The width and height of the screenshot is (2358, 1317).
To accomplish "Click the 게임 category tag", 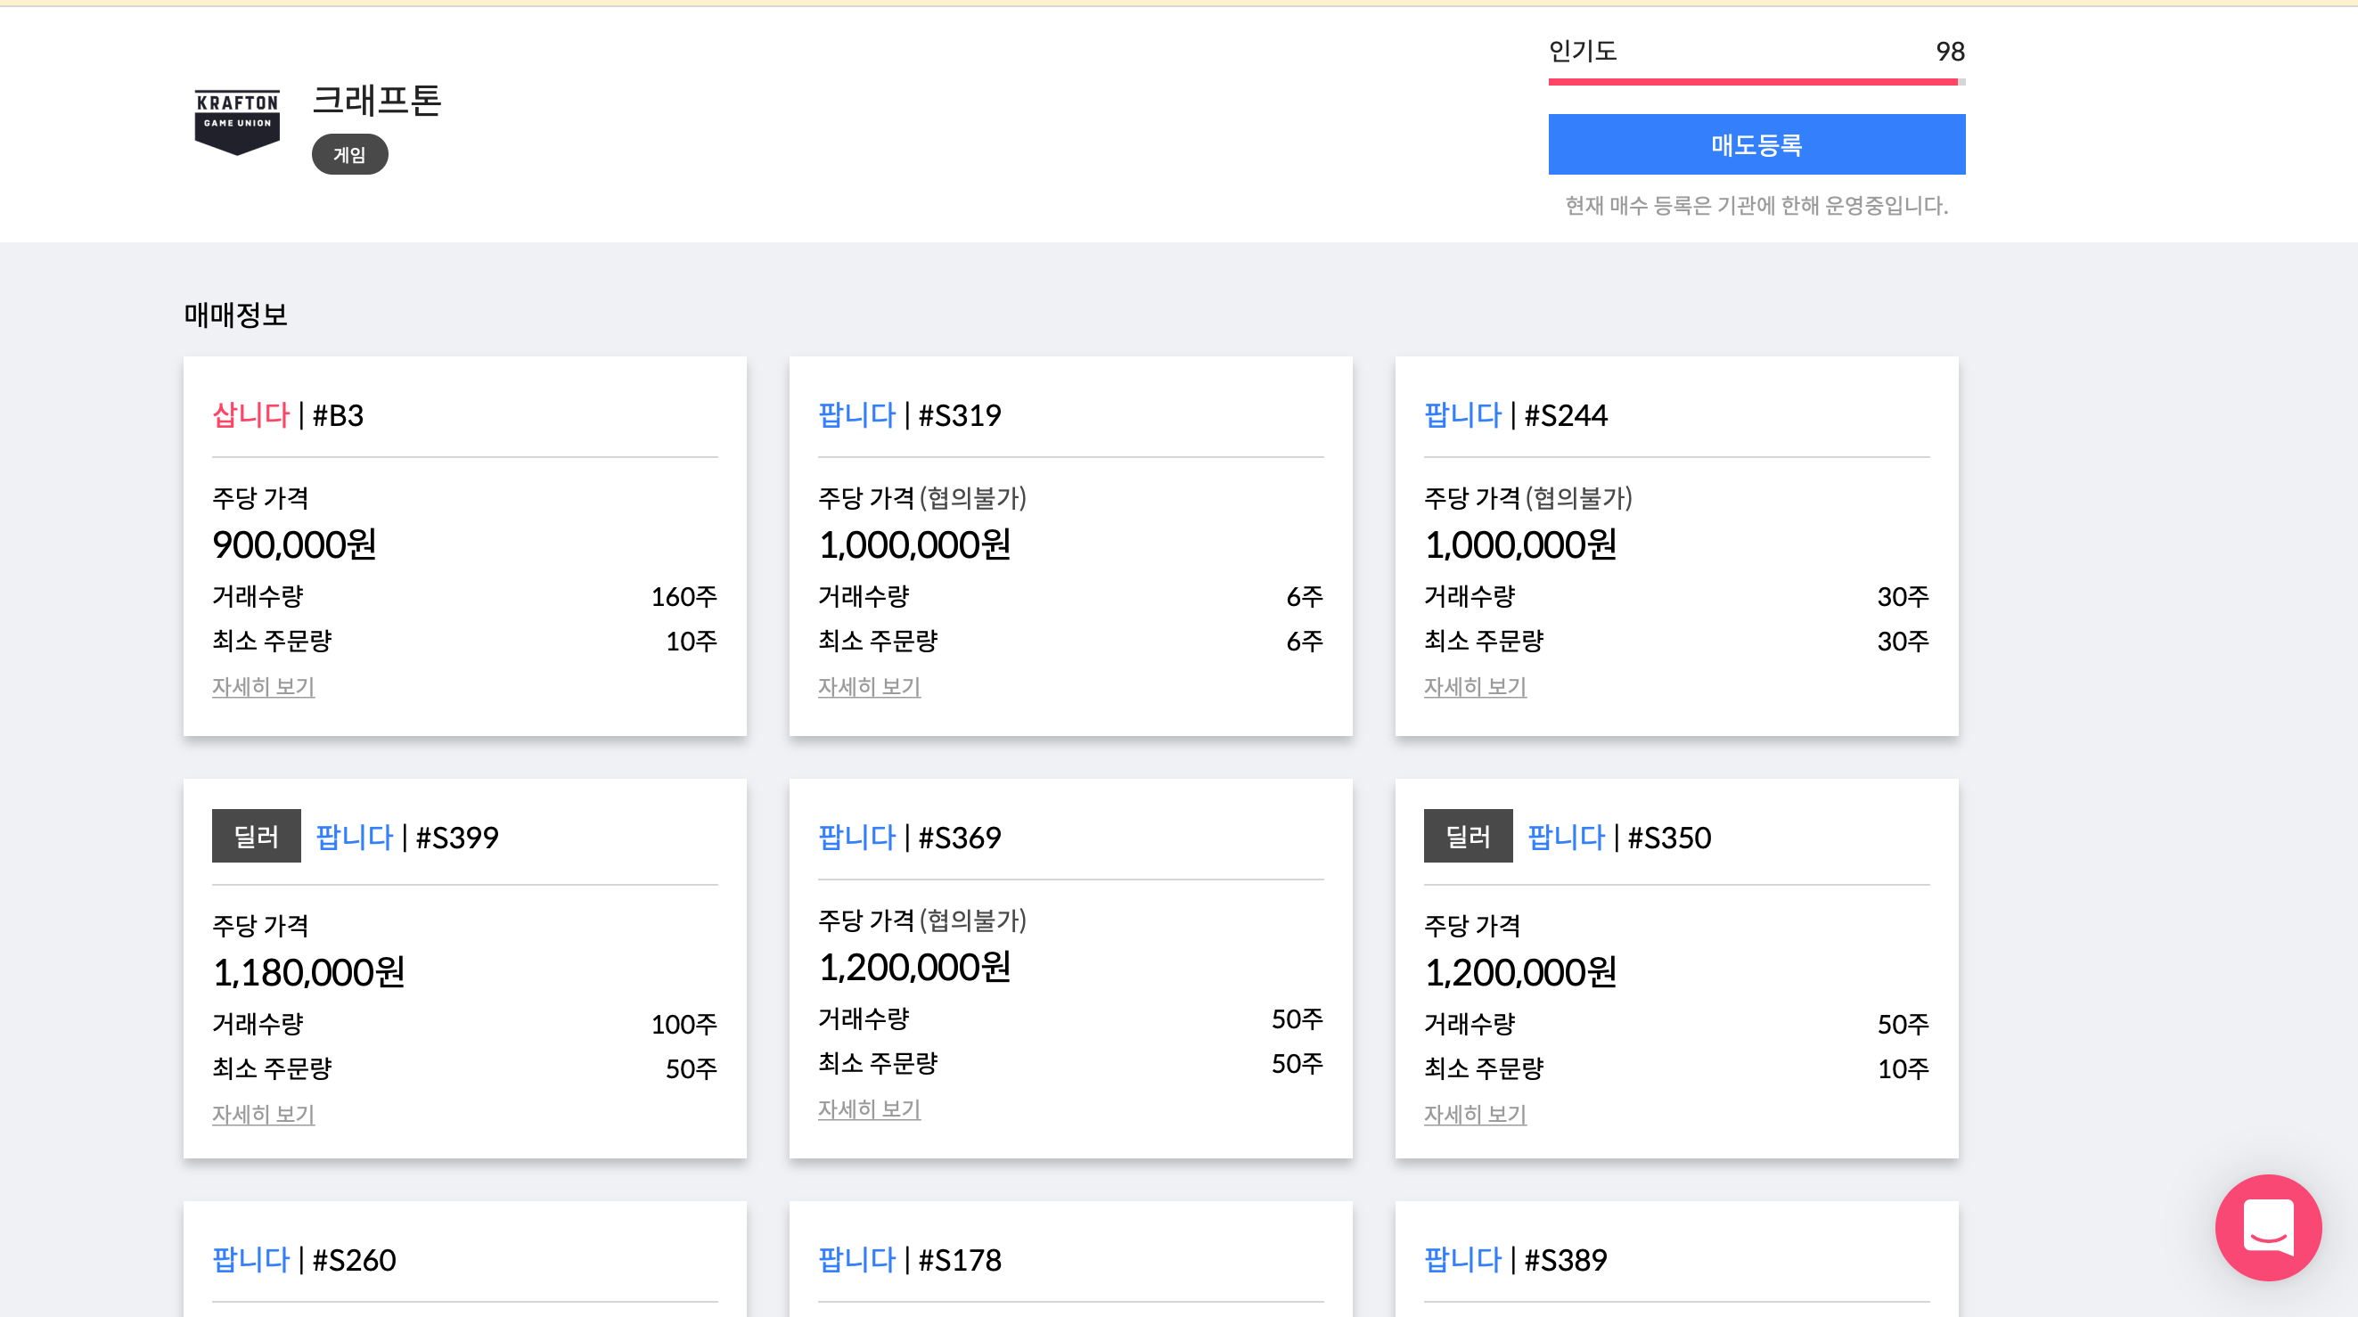I will (349, 155).
